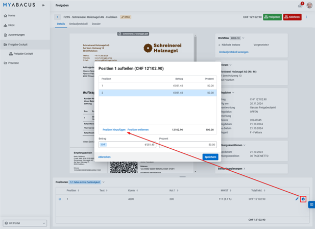Screen dimensions: 315x229
Task: Click the Schreinerei_Holznagel.pdf file label
Action: (133, 34)
